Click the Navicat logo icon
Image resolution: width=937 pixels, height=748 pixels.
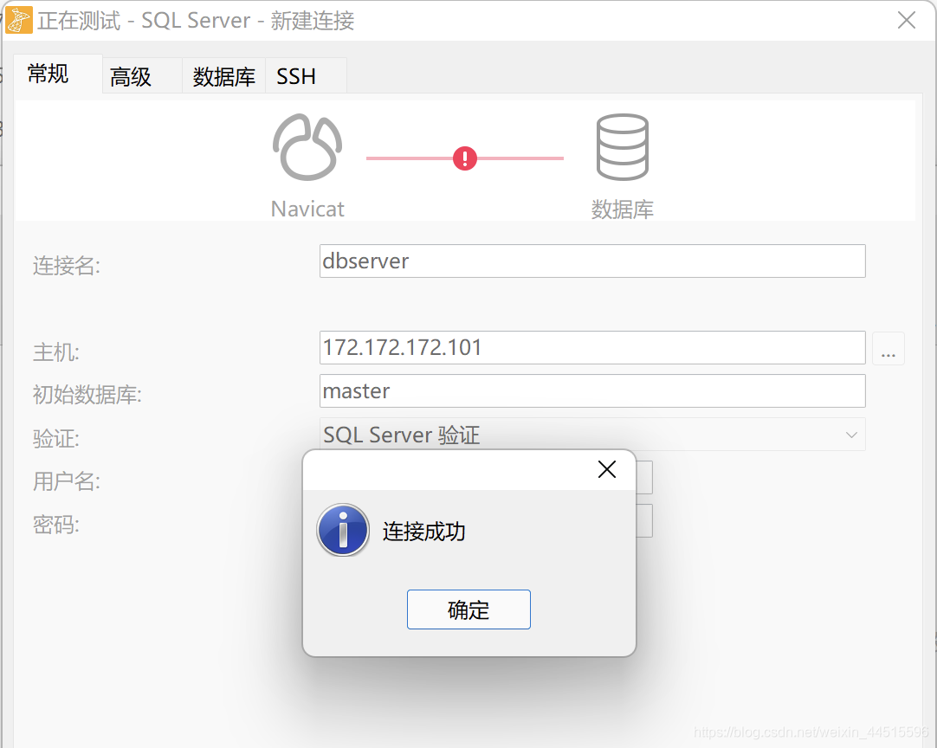pyautogui.click(x=307, y=145)
